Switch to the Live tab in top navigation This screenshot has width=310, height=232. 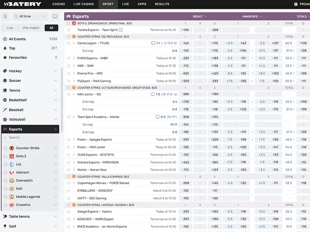coord(126,4)
